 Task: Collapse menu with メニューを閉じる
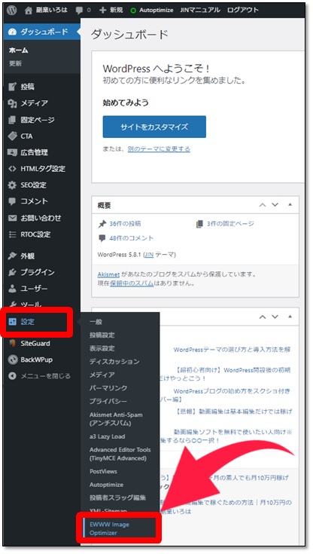tap(39, 376)
